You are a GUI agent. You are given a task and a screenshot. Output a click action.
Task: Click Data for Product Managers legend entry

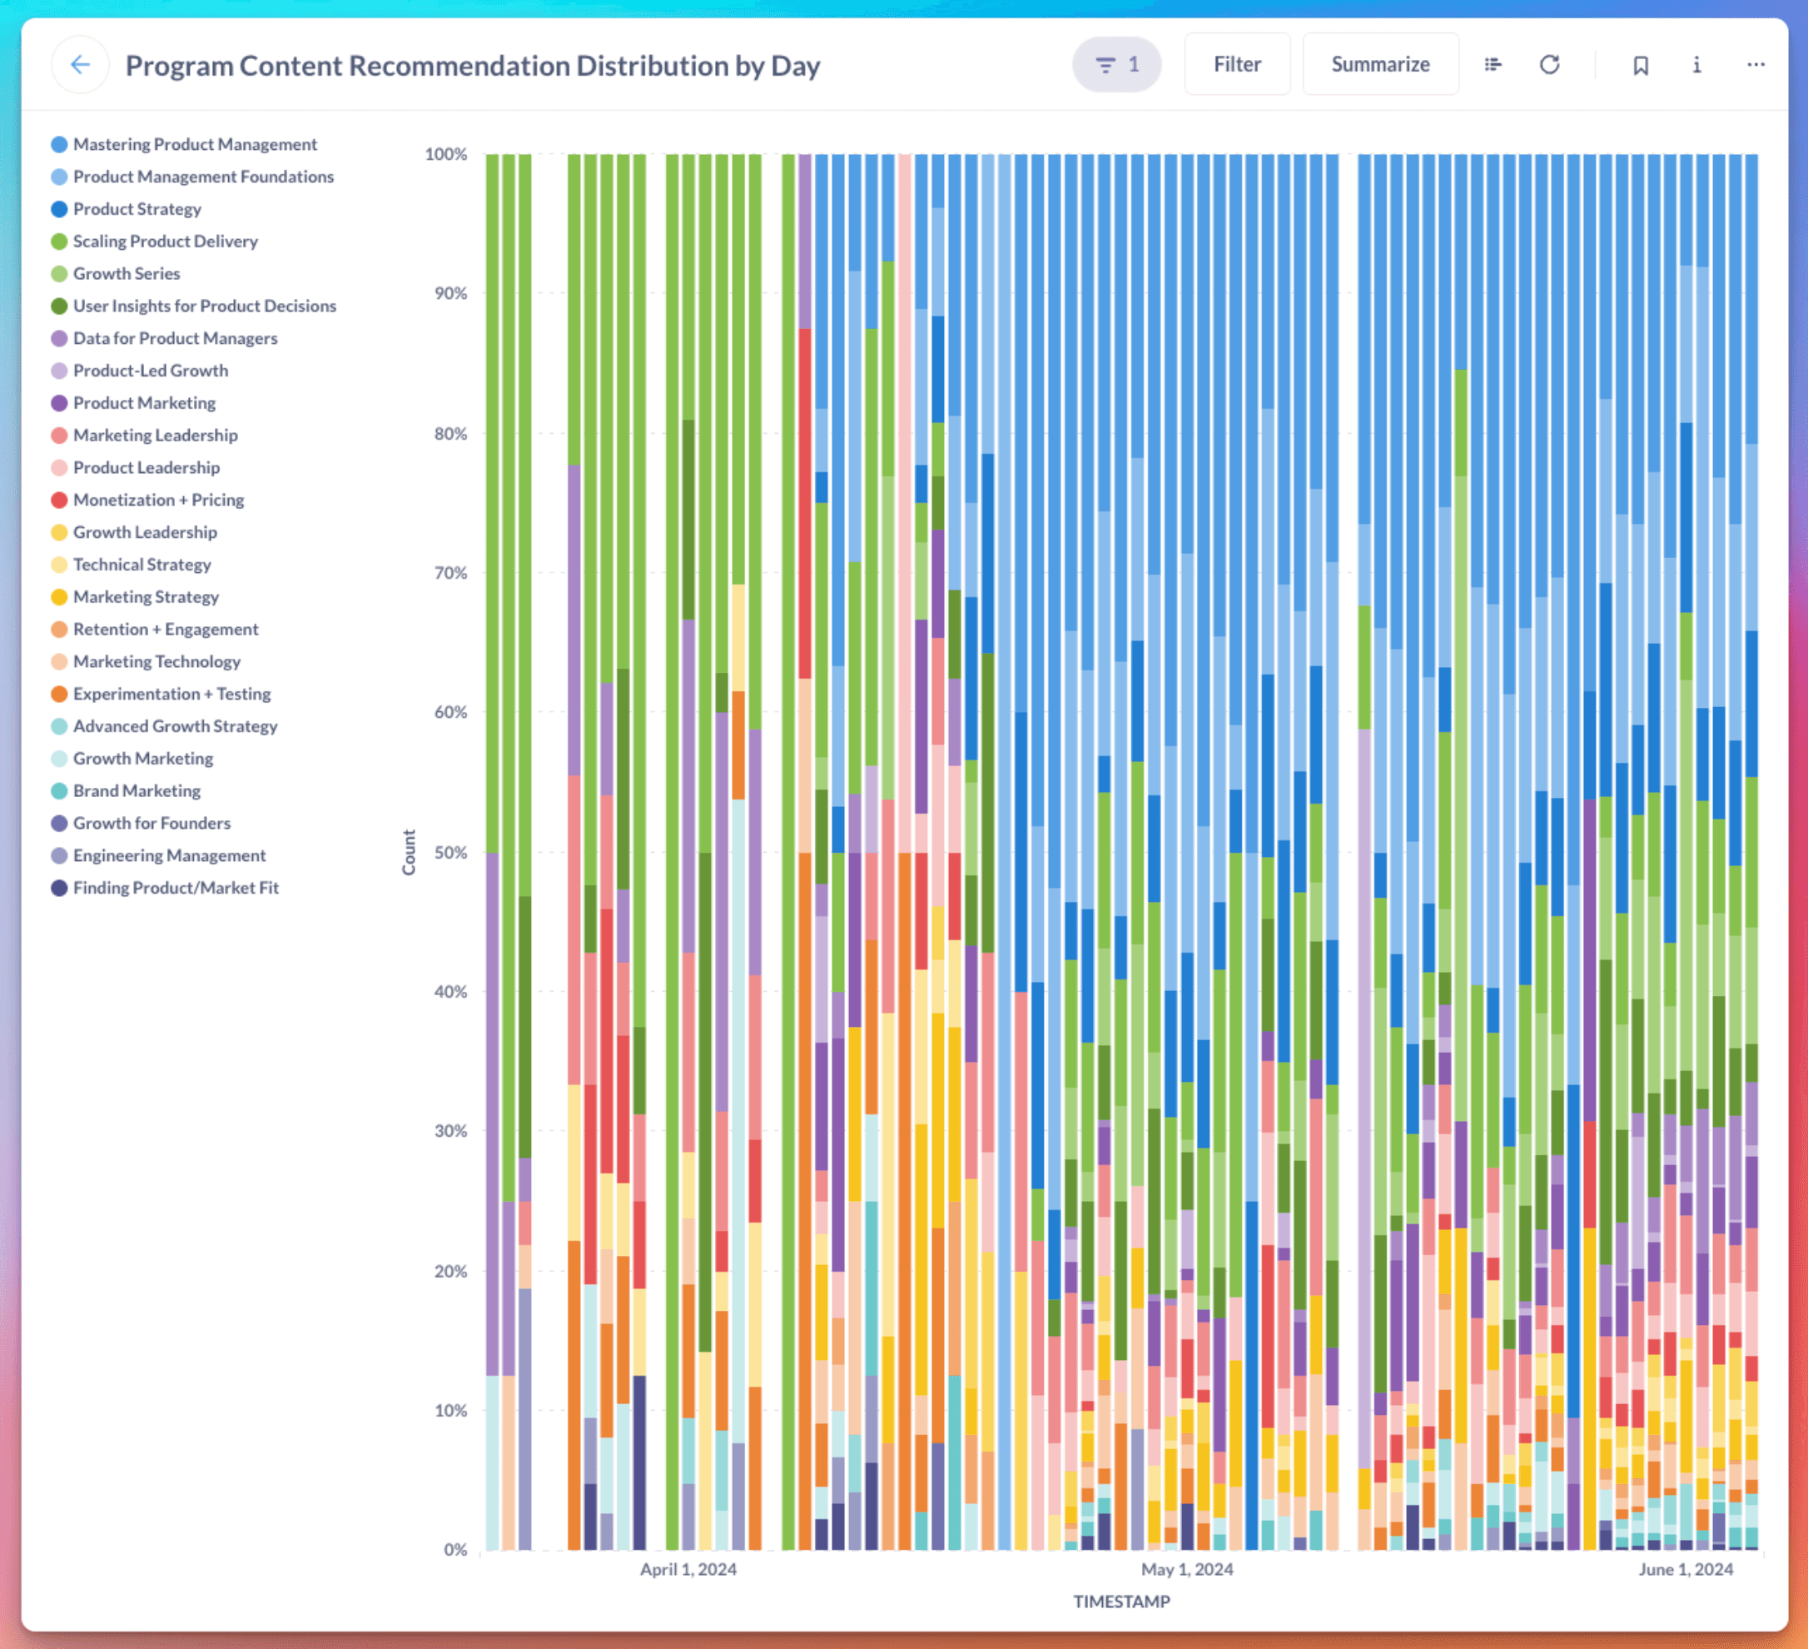(x=175, y=338)
